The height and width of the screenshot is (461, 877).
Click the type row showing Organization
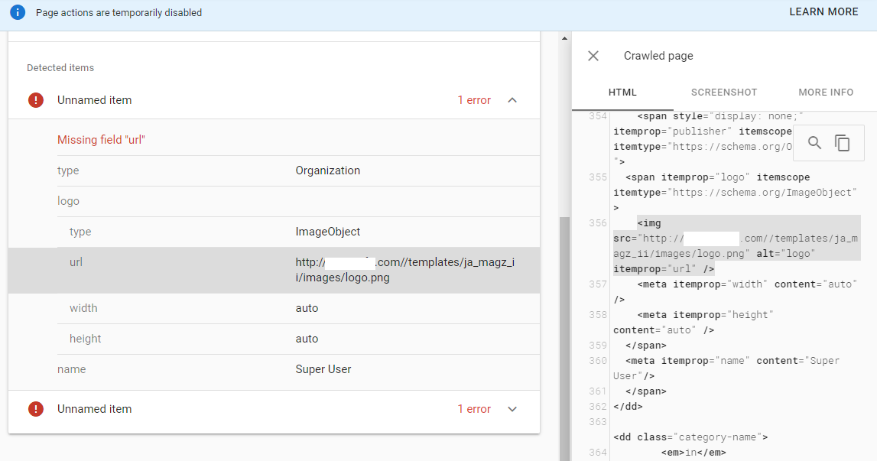(274, 170)
